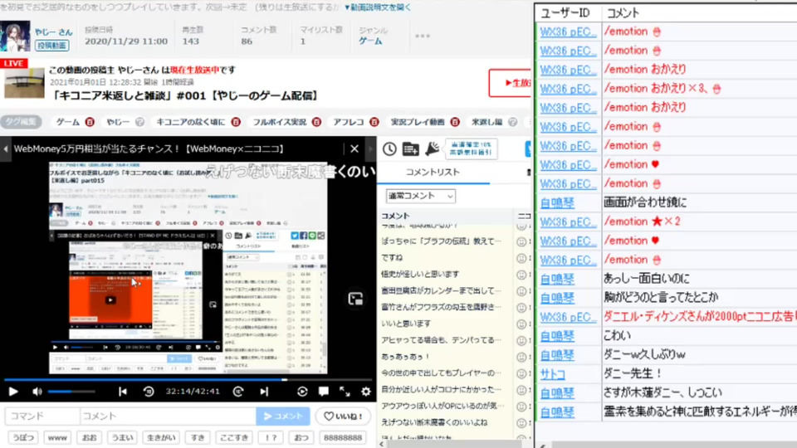Enter fullscreen mode in the video player
This screenshot has width=797, height=448.
click(345, 392)
